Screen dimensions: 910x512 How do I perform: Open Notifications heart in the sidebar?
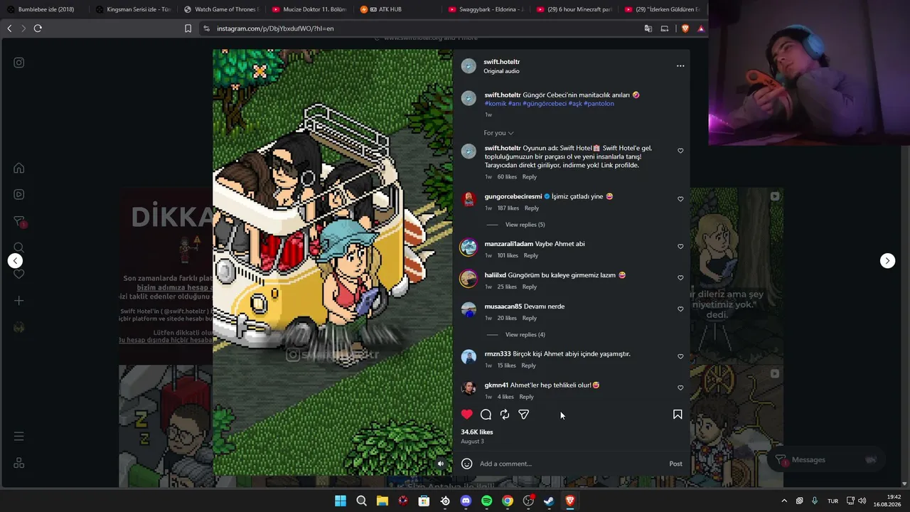point(19,274)
